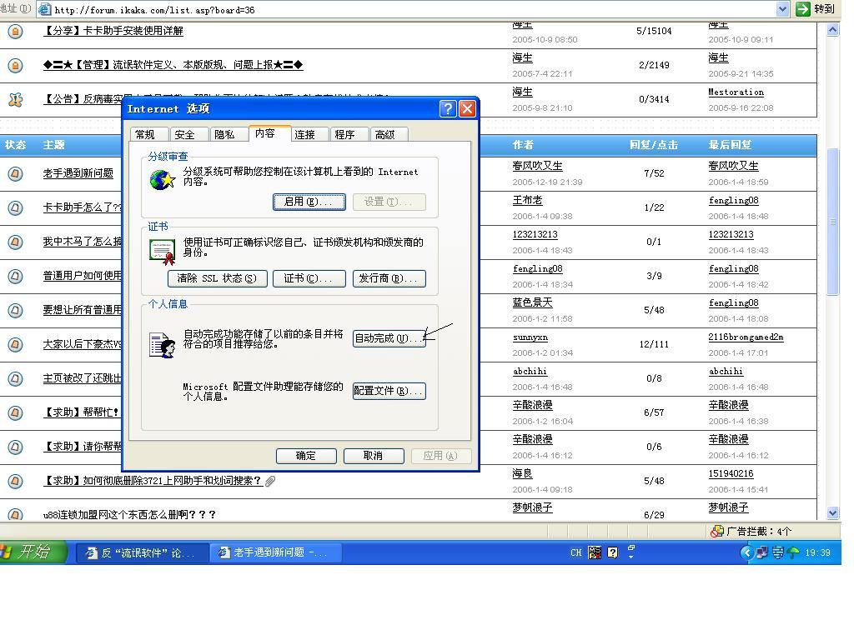Switch to 反“流氓软件”论 taskbar window
Screen dimensions: 854x640
tap(142, 553)
